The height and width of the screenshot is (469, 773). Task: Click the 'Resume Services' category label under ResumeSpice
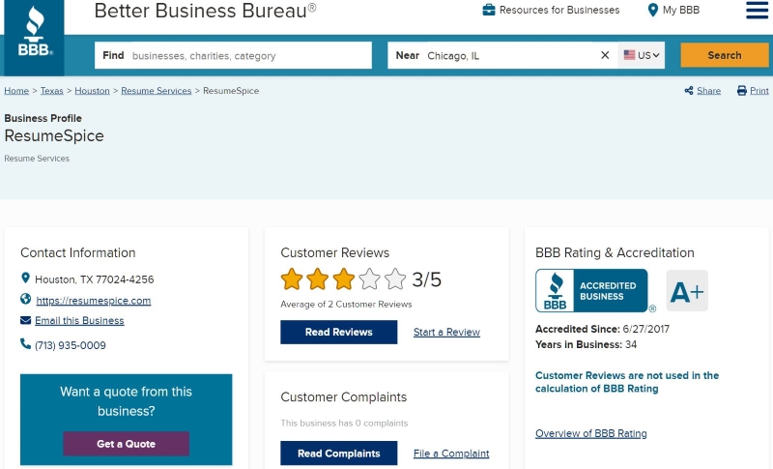(x=37, y=159)
